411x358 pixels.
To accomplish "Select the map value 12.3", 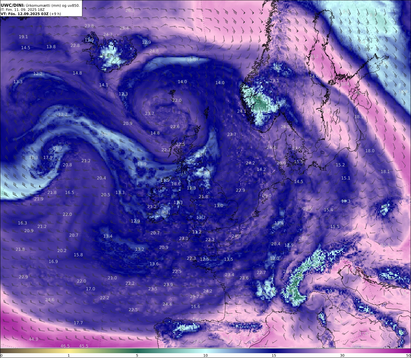I will tap(123, 94).
